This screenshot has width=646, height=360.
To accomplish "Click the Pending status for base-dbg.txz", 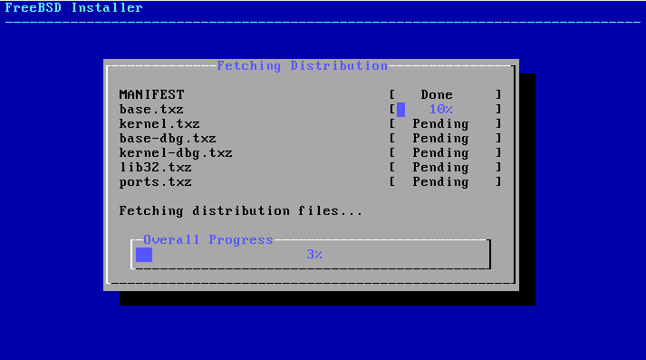I will 441,138.
